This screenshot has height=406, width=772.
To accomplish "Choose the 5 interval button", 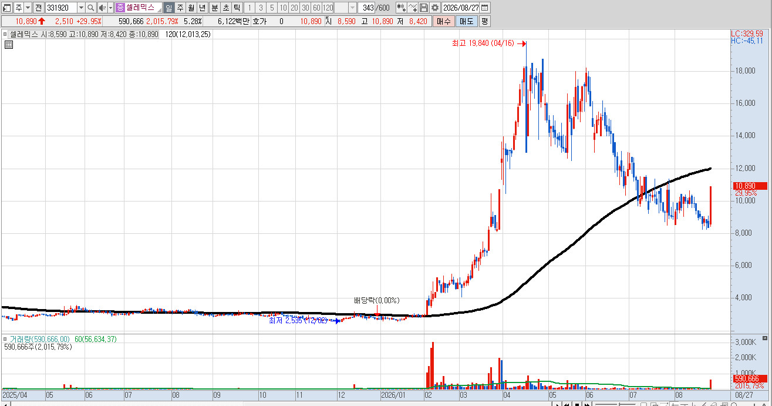I will tap(272, 8).
